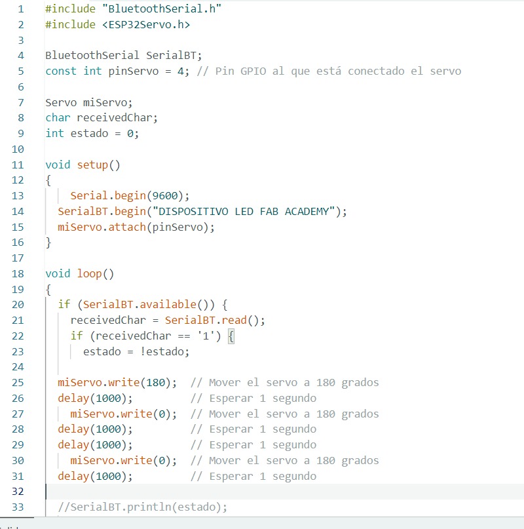This screenshot has height=529, width=524.
Task: Click the 'Esperar 1 segundo' comment on line 29
Action: [253, 445]
